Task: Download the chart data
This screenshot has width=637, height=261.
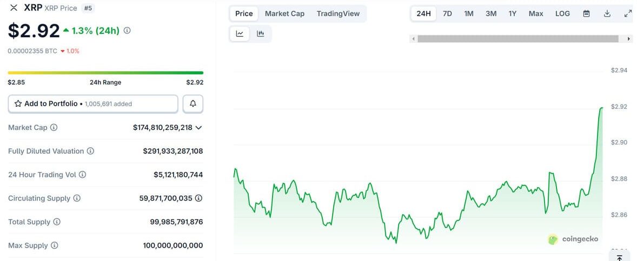Action: [x=607, y=13]
